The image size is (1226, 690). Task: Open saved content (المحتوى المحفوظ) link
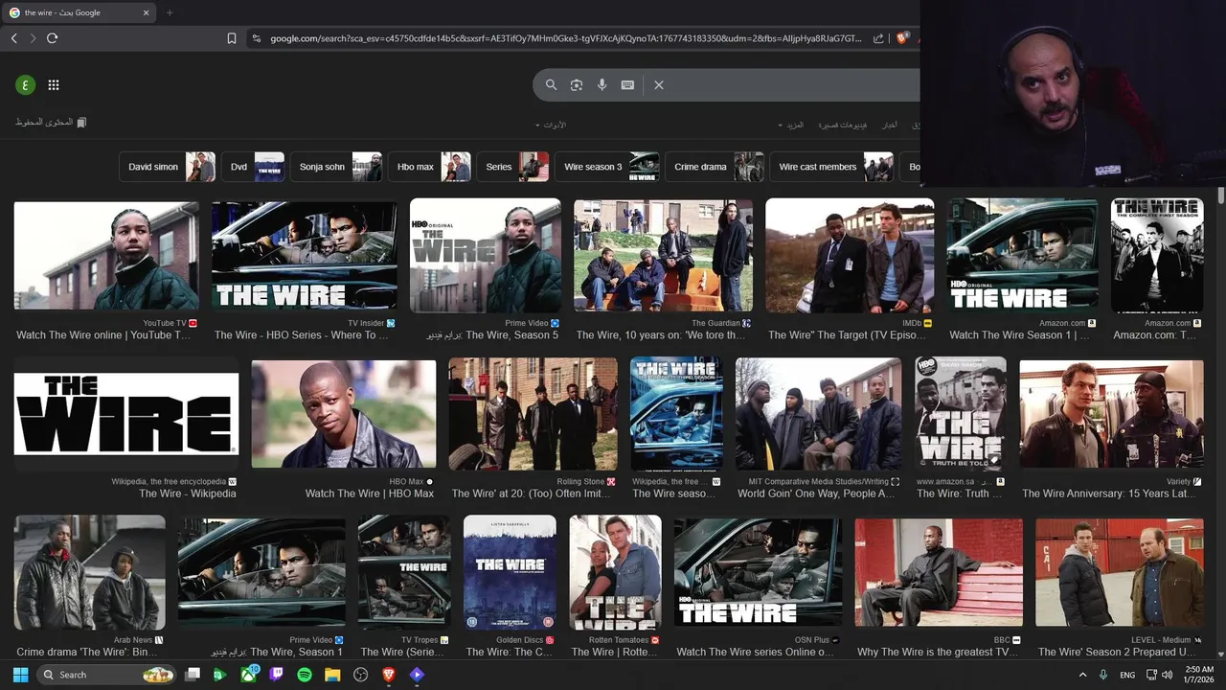[51, 123]
